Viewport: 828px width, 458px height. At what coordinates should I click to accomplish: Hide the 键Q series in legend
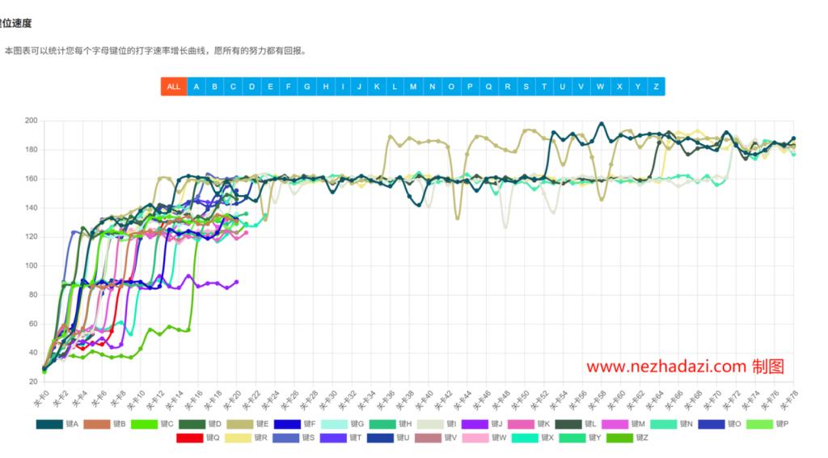[x=213, y=438]
